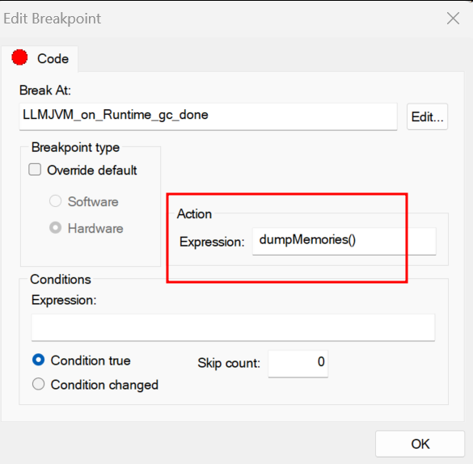Click the Edit Breakpoint title text

53,19
